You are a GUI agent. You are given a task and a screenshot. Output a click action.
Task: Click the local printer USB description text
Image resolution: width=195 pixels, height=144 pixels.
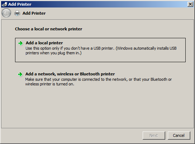click(x=101, y=51)
